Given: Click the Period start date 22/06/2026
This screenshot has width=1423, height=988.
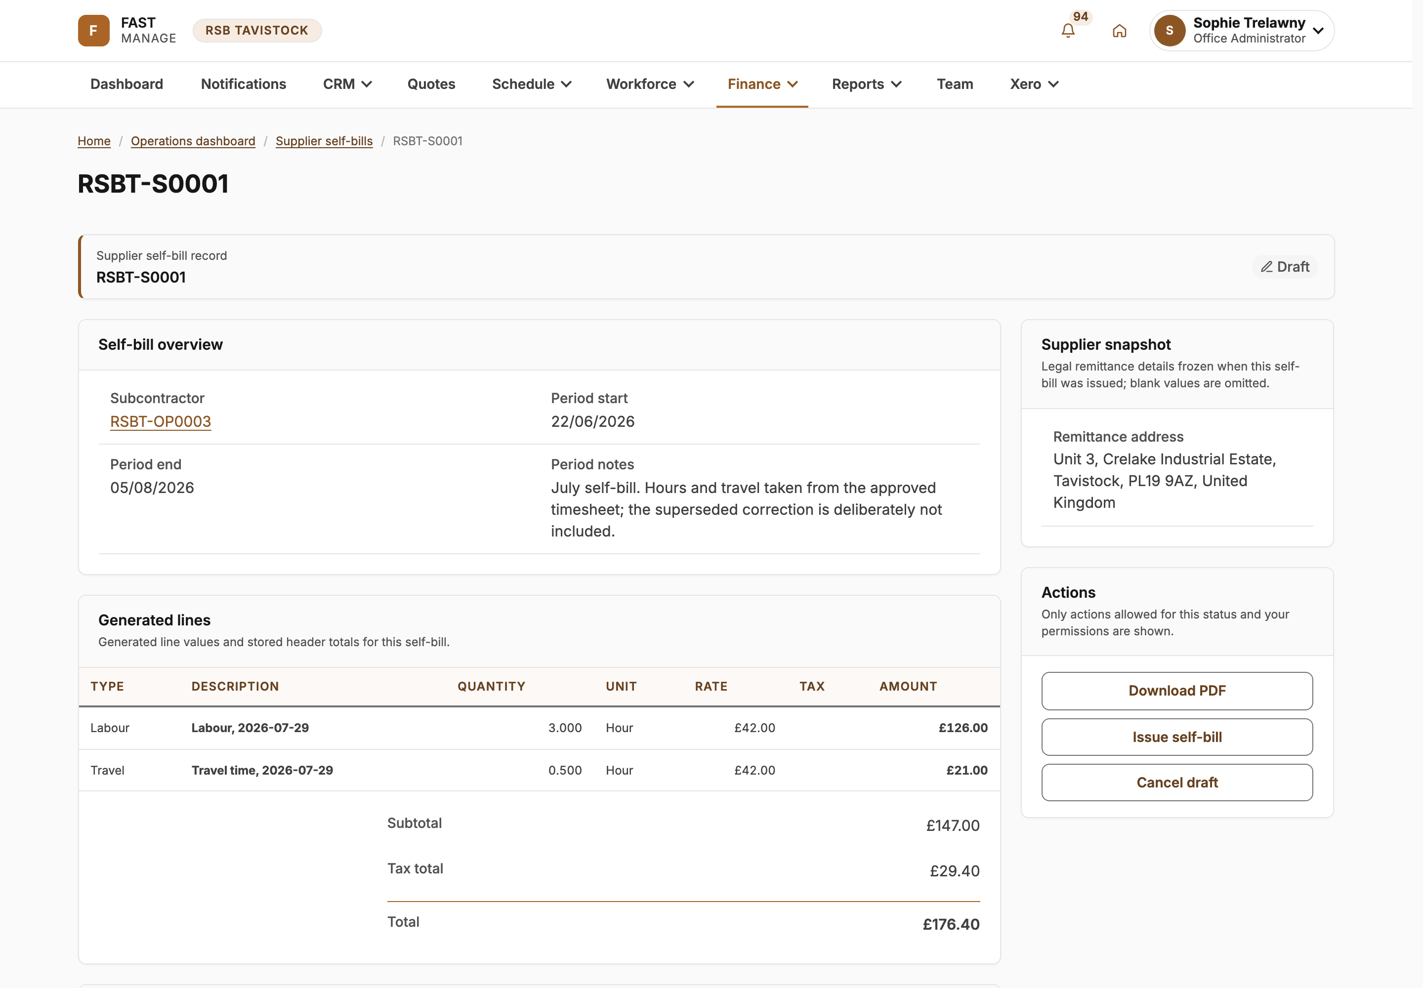Looking at the screenshot, I should [592, 421].
